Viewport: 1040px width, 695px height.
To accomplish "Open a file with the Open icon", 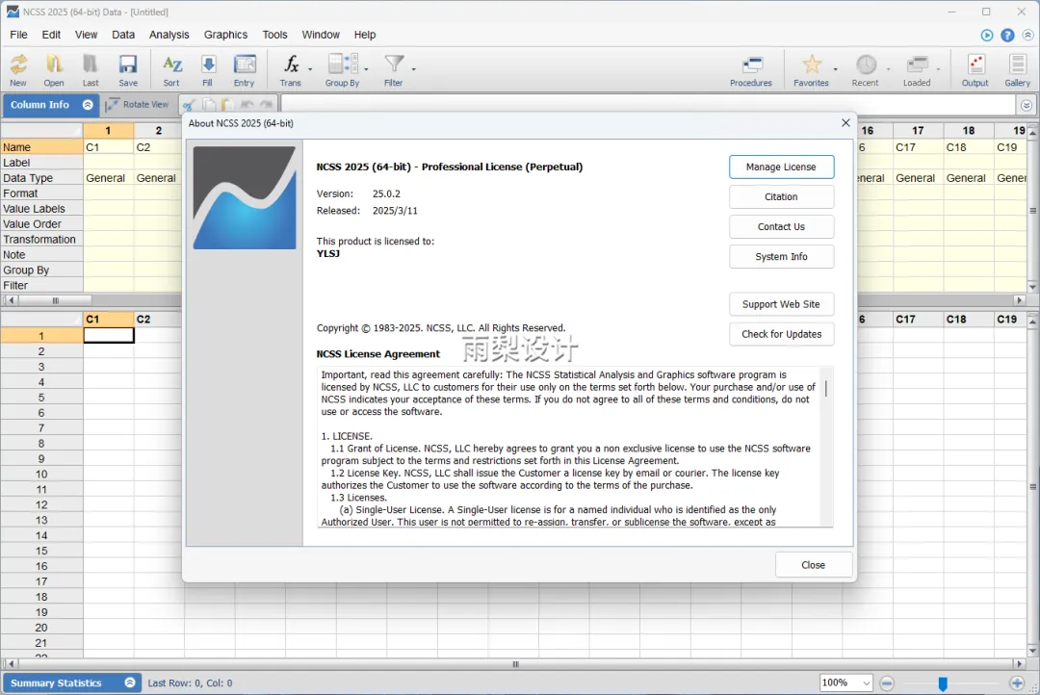I will (x=54, y=69).
